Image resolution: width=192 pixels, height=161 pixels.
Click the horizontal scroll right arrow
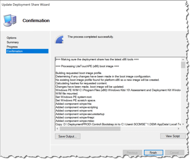[x=178, y=129]
